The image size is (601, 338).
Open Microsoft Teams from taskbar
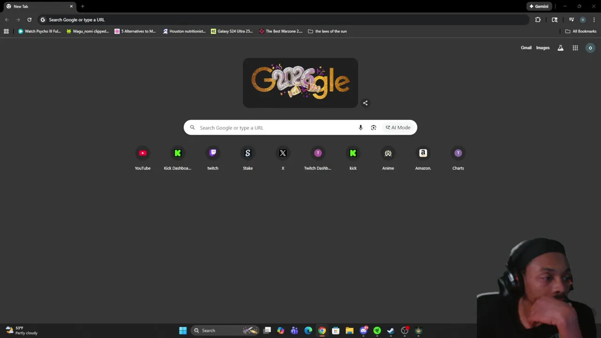point(294,330)
